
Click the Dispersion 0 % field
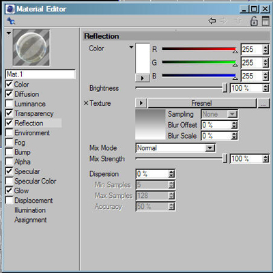click(152, 174)
